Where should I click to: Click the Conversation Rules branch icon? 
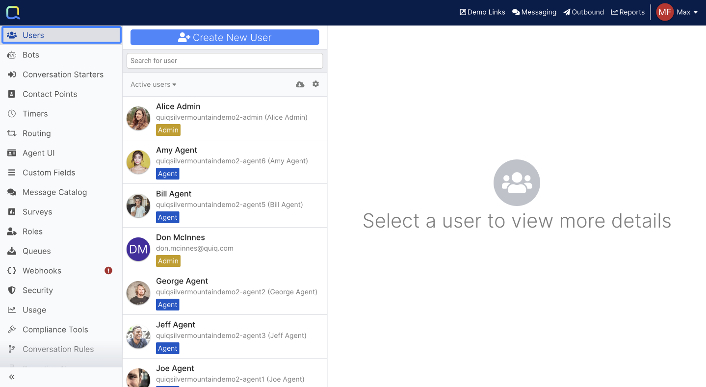[x=12, y=349]
